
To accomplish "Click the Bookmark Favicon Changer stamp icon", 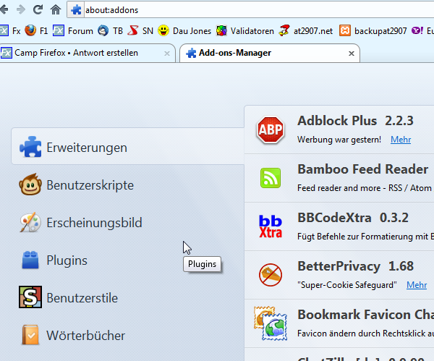I will tap(271, 323).
